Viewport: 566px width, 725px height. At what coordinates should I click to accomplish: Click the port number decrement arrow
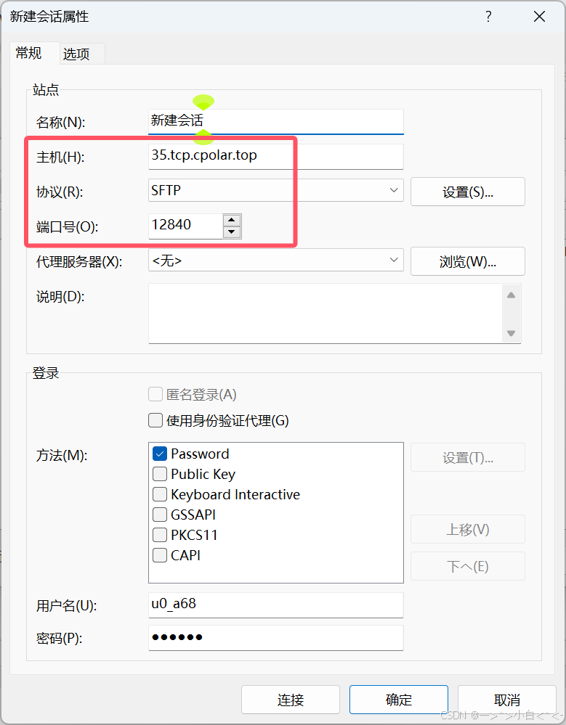pos(233,230)
